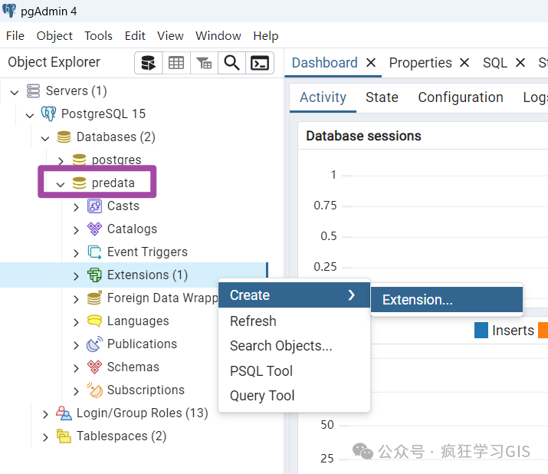This screenshot has width=548, height=474.
Task: Expand the Languages node
Action: 76,323
